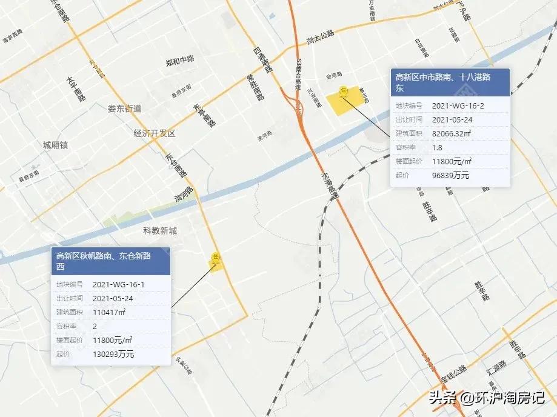Image resolution: width=557 pixels, height=417 pixels.
Task: Click the 娄东街道 map label
Action: coord(124,109)
